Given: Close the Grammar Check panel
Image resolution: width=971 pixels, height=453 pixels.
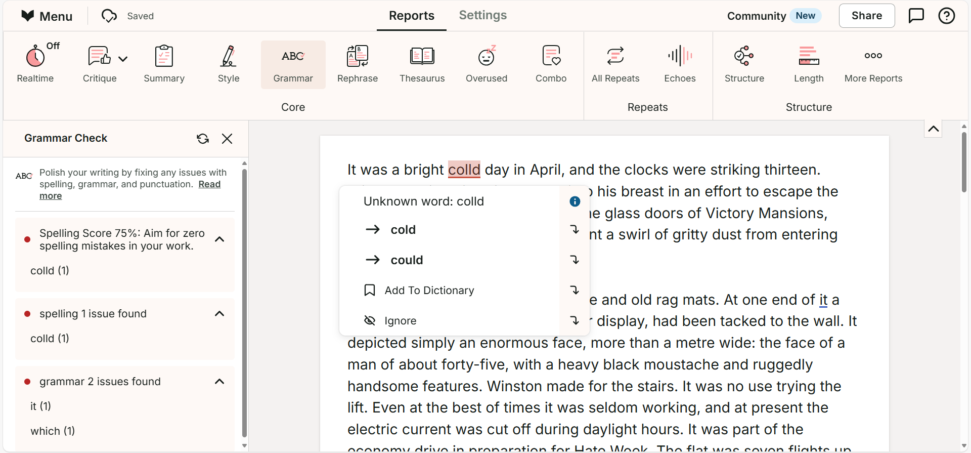Looking at the screenshot, I should tap(227, 139).
